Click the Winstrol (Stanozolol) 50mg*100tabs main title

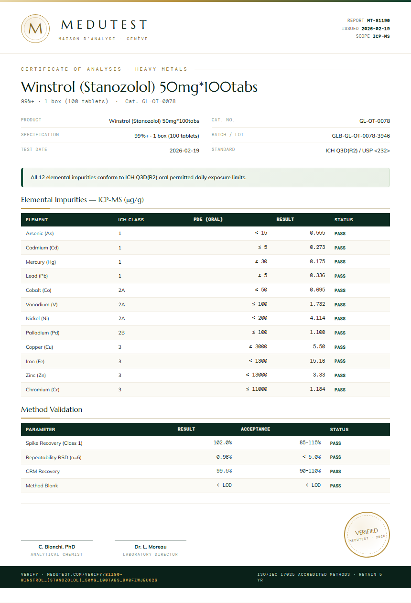[x=139, y=87]
